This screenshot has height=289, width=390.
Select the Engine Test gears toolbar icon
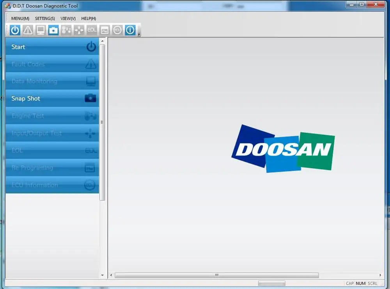[x=66, y=30]
